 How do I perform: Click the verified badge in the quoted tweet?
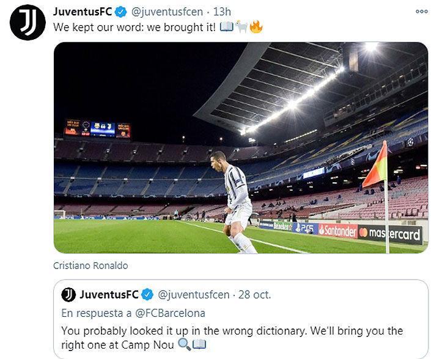pos(147,295)
